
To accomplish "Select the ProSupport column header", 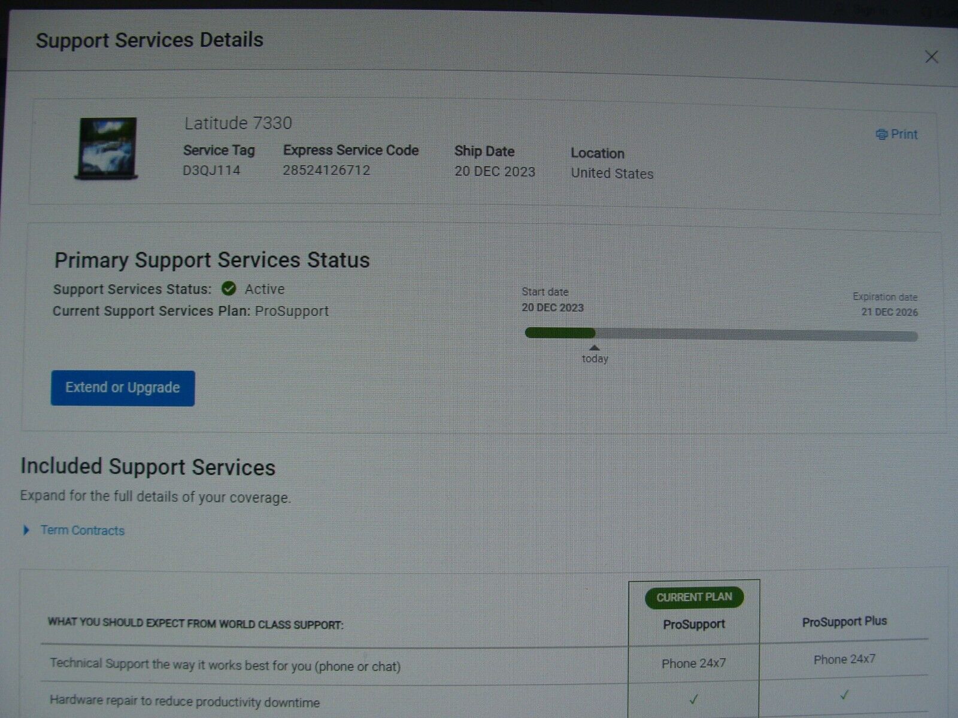I will pos(694,624).
